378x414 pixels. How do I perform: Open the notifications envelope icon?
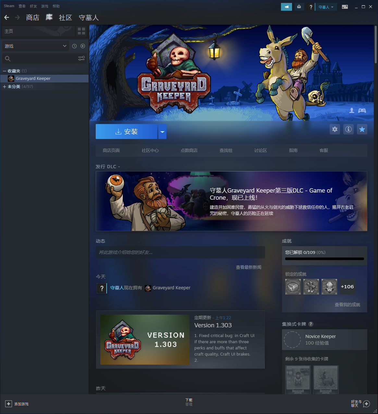coord(299,7)
